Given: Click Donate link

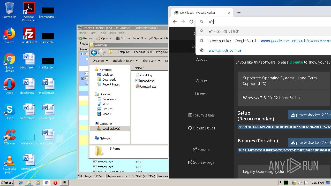Looking at the screenshot, I should coord(296,62).
